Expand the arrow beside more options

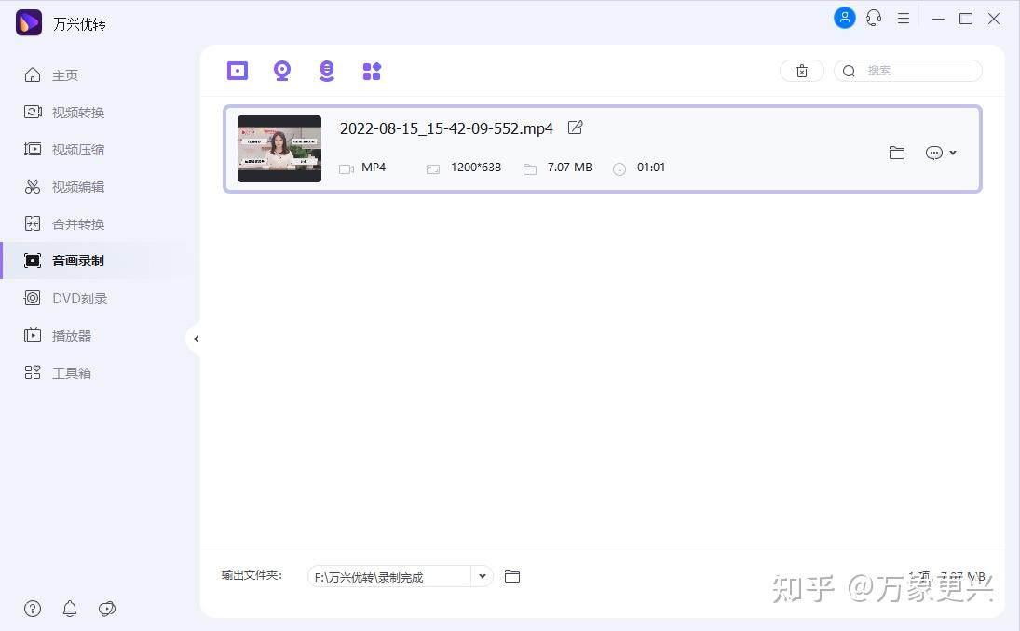click(953, 153)
